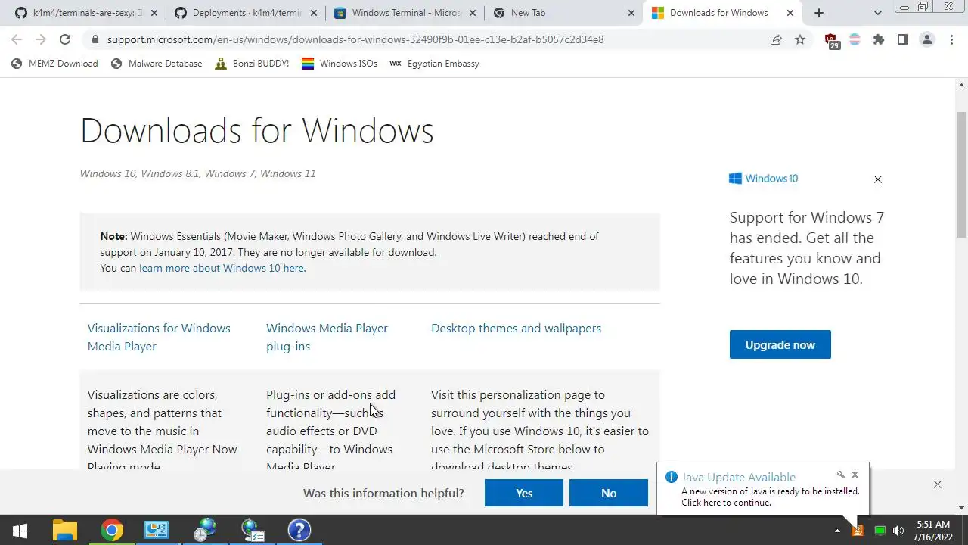Toggle Chrome side panel icon
This screenshot has height=545, width=968.
(x=903, y=39)
